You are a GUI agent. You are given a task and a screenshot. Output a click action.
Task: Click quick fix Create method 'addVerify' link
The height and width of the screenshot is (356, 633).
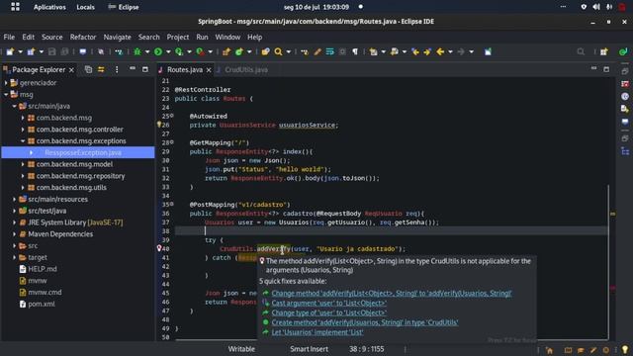point(365,322)
